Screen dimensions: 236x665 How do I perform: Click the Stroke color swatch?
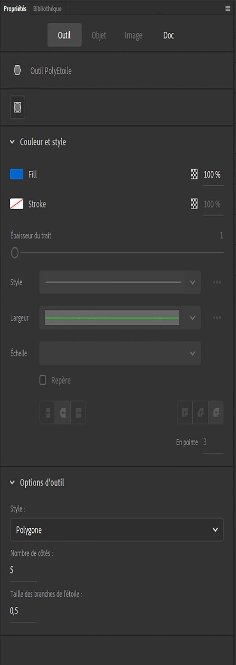17,204
